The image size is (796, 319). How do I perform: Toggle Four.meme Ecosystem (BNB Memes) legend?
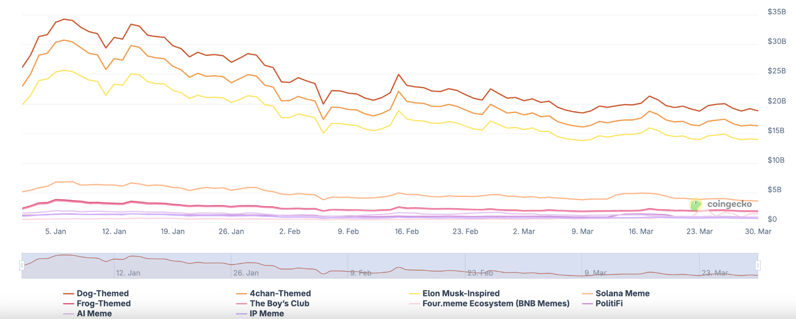(496, 303)
